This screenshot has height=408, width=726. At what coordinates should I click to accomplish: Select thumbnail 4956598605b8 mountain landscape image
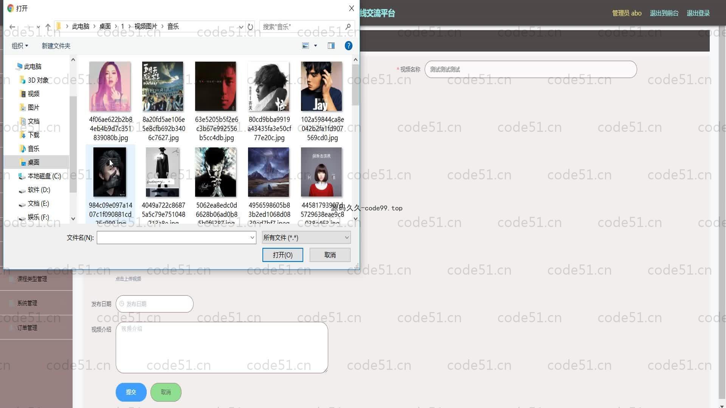pos(269,172)
